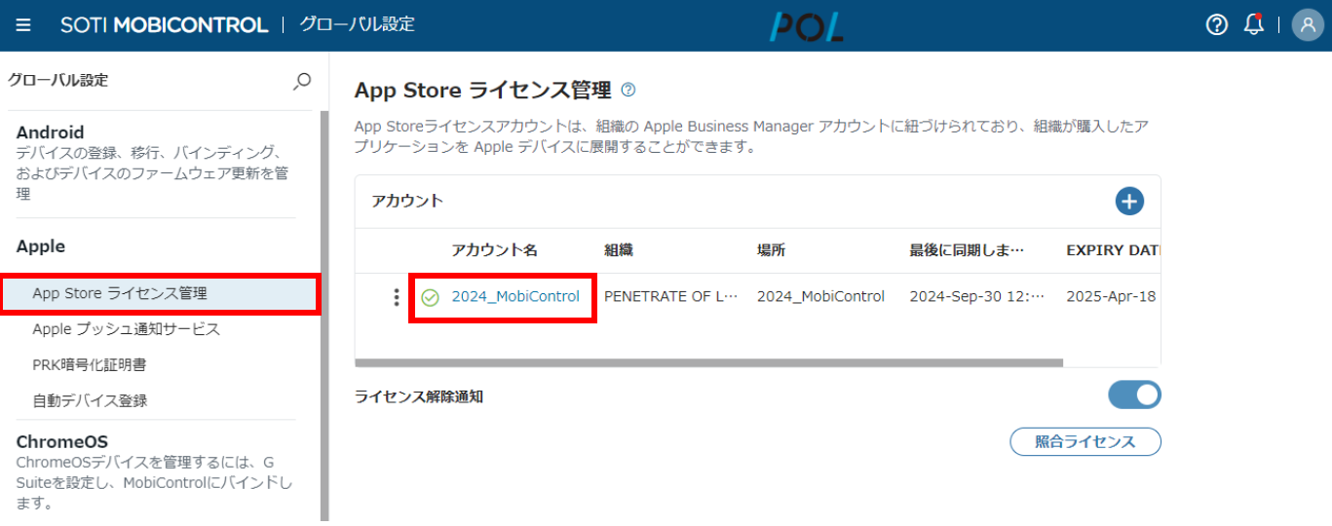Click the PENETRATE OF L… organization cell
Viewport: 1332px width, 526px height.
point(671,297)
